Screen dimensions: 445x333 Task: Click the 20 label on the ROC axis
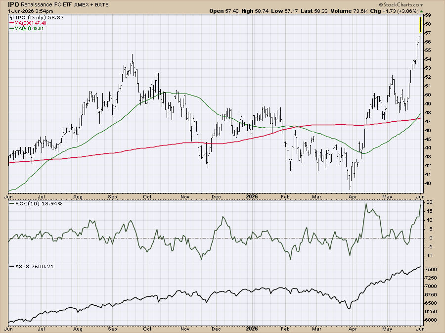pos(429,202)
